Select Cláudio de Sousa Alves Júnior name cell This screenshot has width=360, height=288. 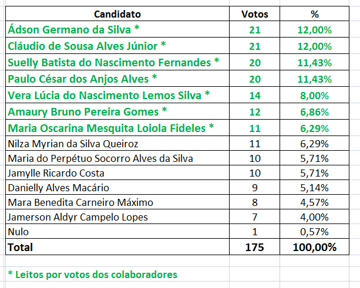[87, 46]
